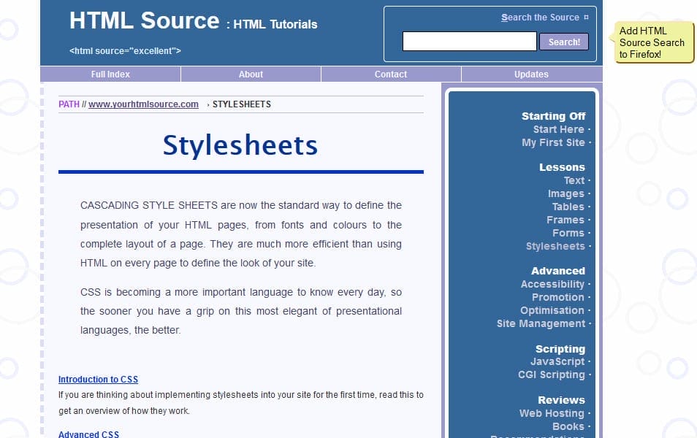Open the Accessibility page under Advanced
697x438 pixels.
click(x=552, y=284)
